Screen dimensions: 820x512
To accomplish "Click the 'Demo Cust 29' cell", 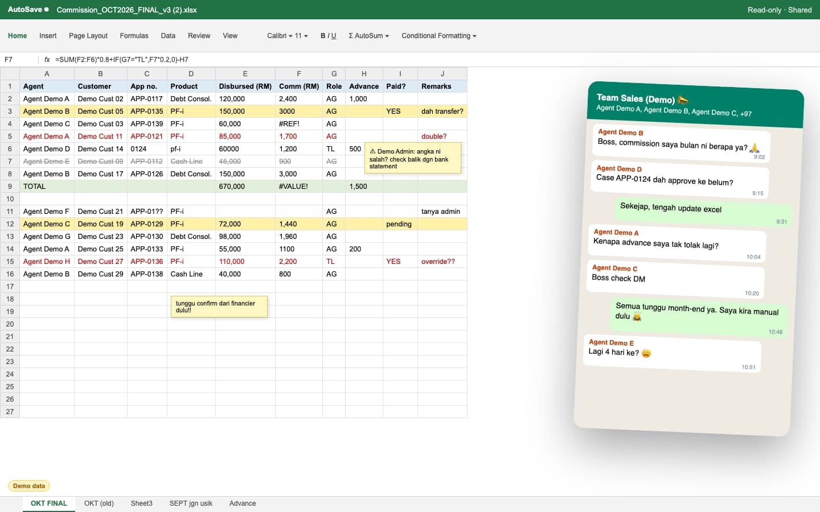I will pos(101,274).
